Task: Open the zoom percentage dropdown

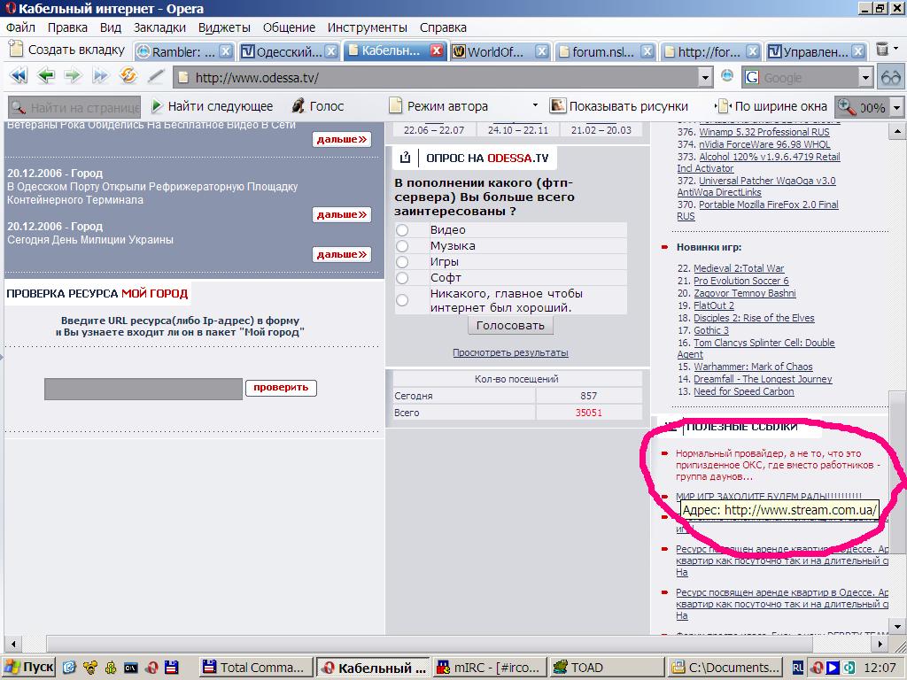Action: [x=896, y=107]
